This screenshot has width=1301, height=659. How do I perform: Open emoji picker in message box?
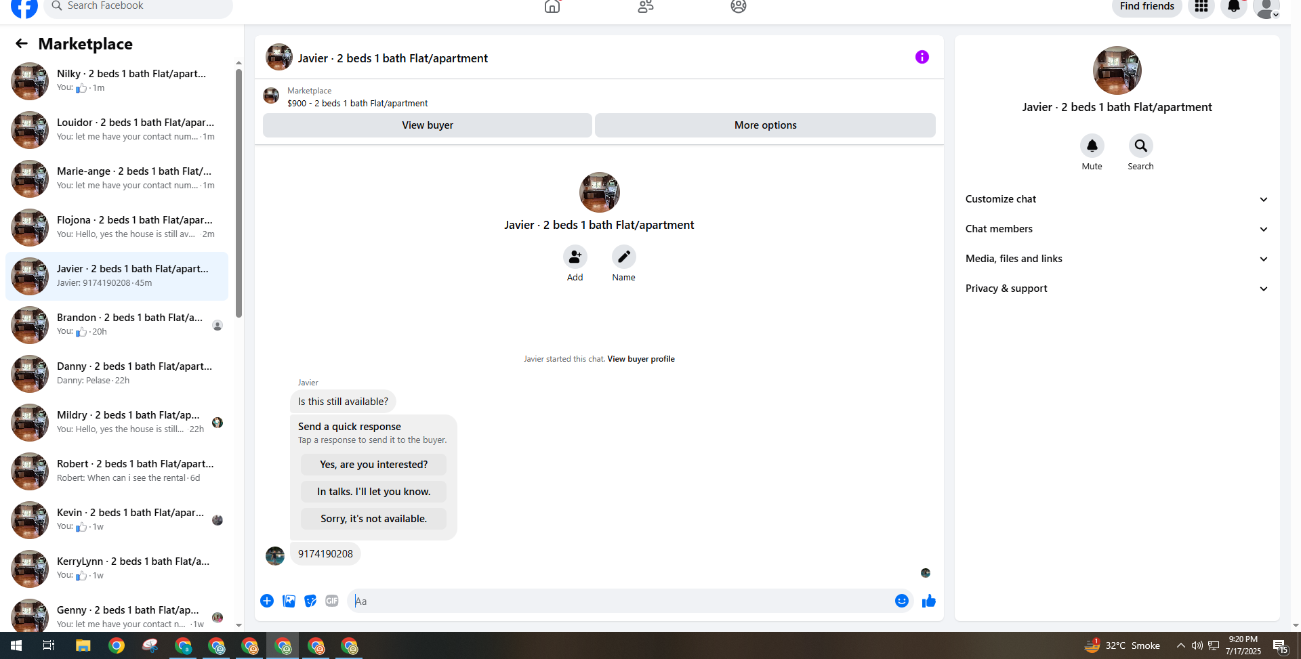tap(901, 601)
